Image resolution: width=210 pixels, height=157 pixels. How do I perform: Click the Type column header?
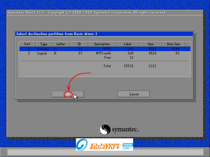pos(44,44)
